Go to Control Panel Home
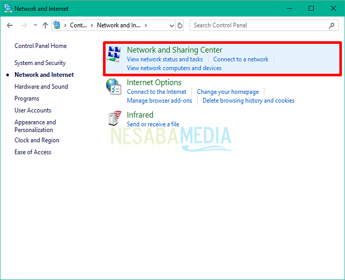 41,46
